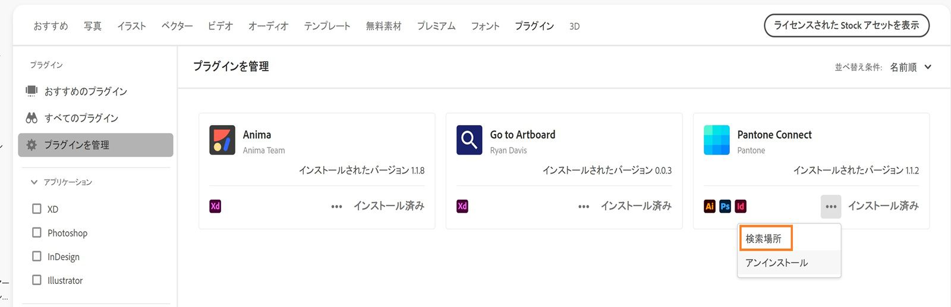Switch to the テンプレート tab
Viewport: 951px width, 307px height.
point(327,26)
